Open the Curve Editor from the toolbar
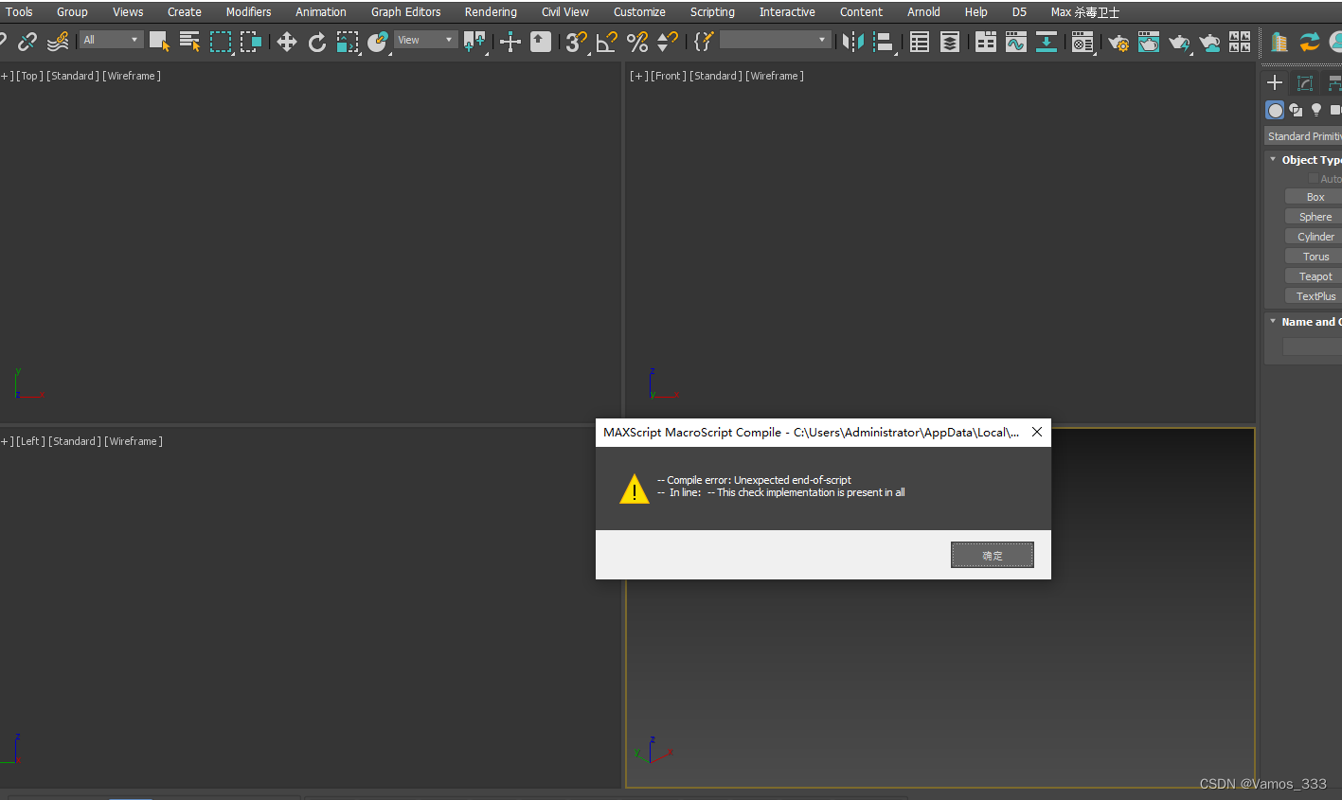This screenshot has width=1342, height=800. (1016, 42)
